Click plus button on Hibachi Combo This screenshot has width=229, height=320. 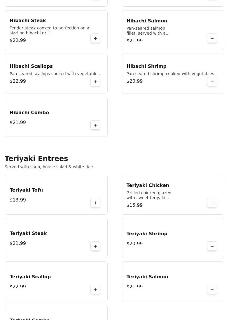pos(95,125)
